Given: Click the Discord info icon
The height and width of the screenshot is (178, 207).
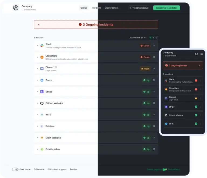Looking at the screenshot, I should point(56,67).
